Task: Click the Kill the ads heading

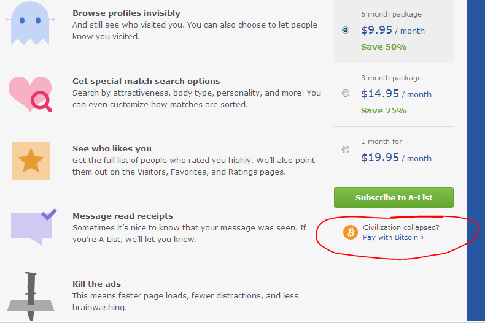Action: [96, 284]
